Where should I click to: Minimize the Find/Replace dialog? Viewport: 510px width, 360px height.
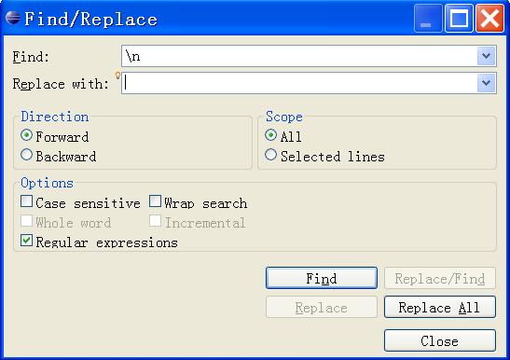tap(428, 18)
